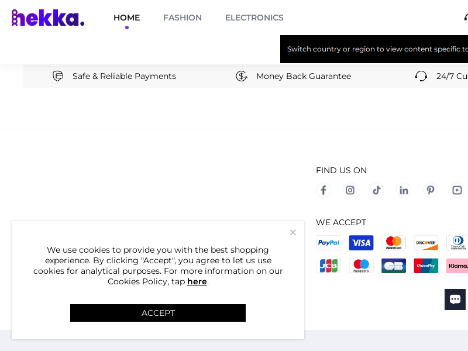Viewport: 468px width, 351px height.
Task: Open the Cookies Policy "here" link
Action: pyautogui.click(x=197, y=281)
